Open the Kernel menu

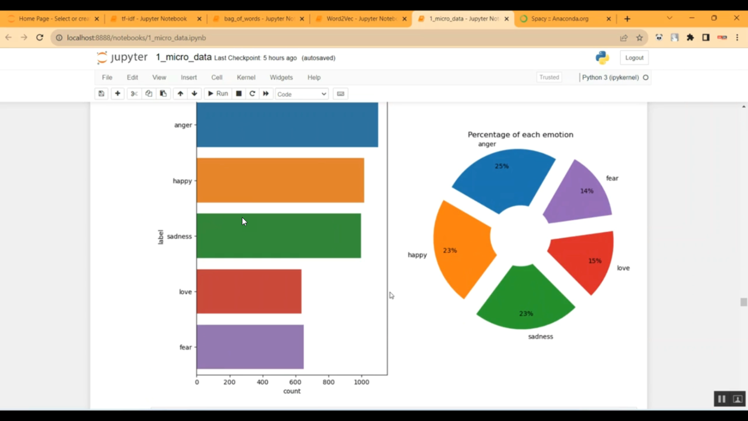[x=246, y=77]
